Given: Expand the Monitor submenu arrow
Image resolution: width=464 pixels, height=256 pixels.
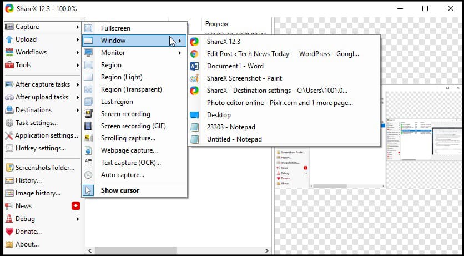Looking at the screenshot, I should 180,53.
